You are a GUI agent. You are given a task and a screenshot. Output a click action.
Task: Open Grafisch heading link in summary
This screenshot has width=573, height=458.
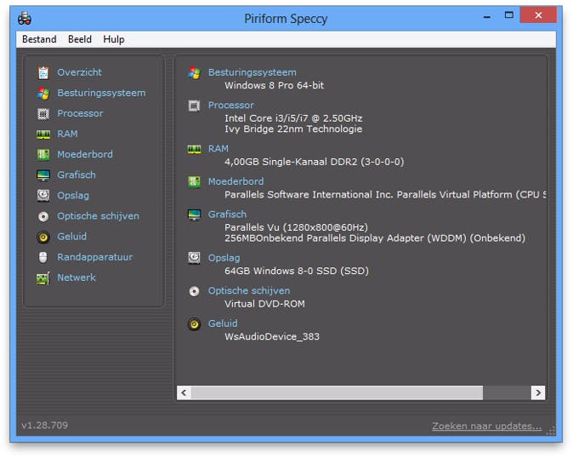click(227, 215)
